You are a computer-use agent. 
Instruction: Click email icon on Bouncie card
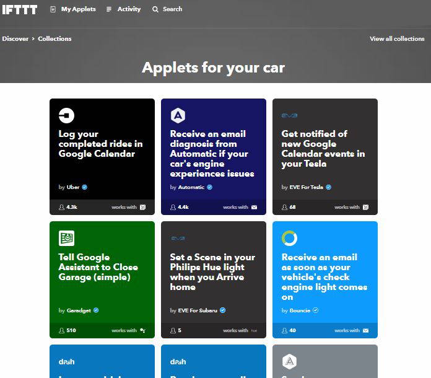point(365,330)
